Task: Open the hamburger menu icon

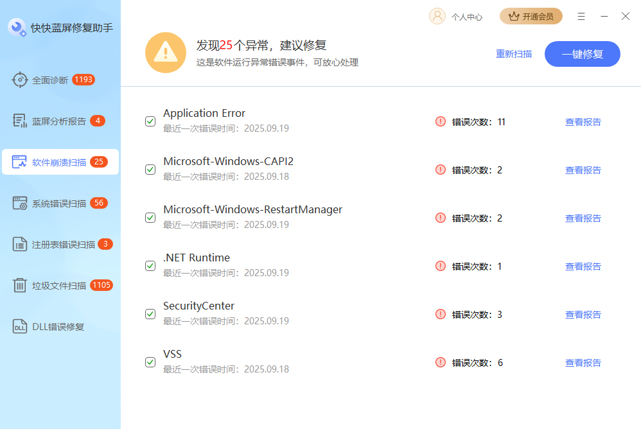Action: click(581, 17)
